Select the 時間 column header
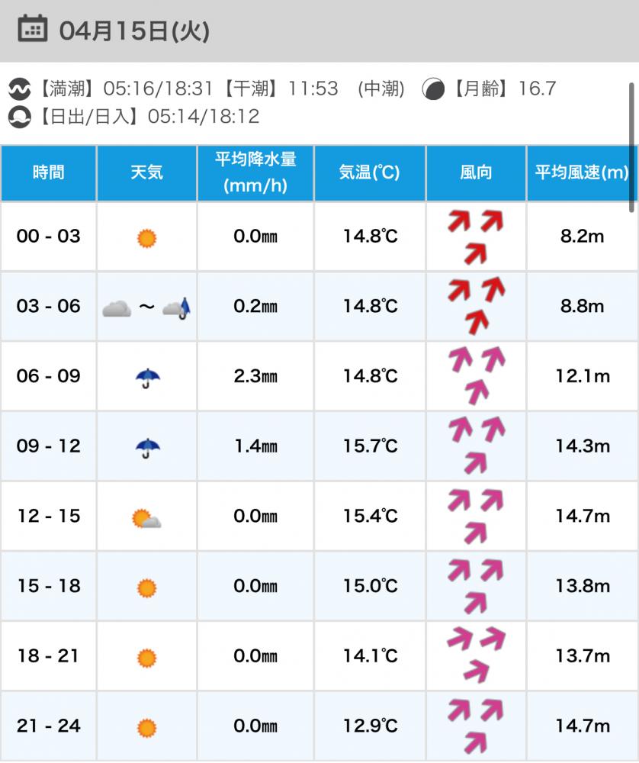This screenshot has height=763, width=639. [48, 172]
